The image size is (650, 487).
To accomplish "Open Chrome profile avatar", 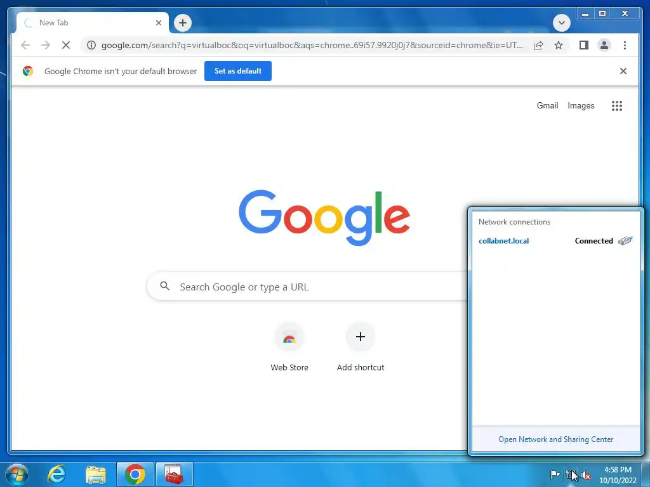I will coord(604,45).
